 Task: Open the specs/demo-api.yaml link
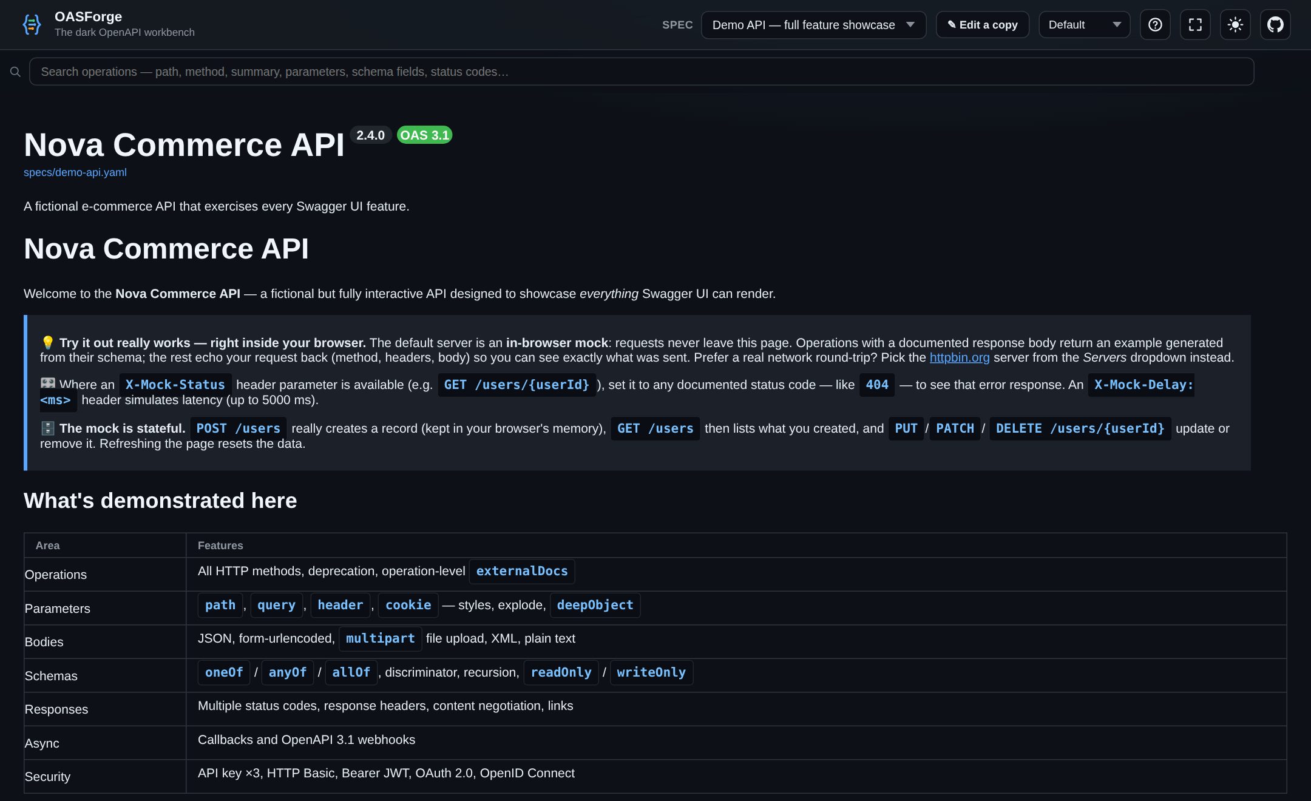(x=75, y=172)
